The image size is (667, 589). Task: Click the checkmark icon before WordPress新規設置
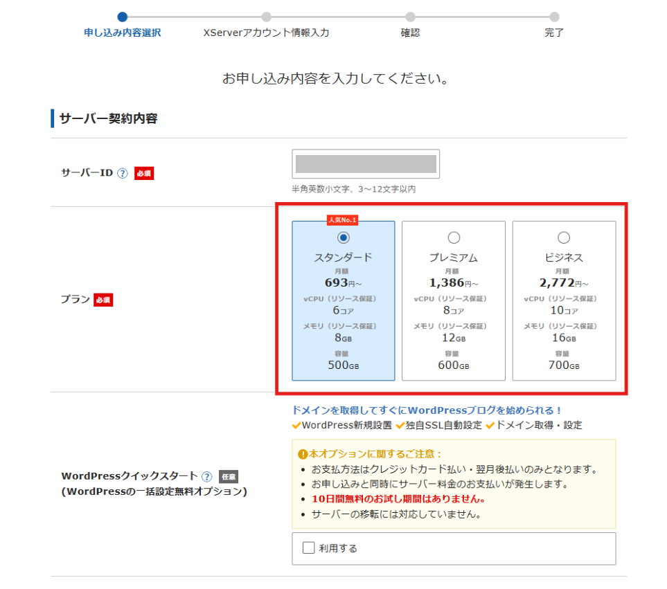tap(296, 426)
